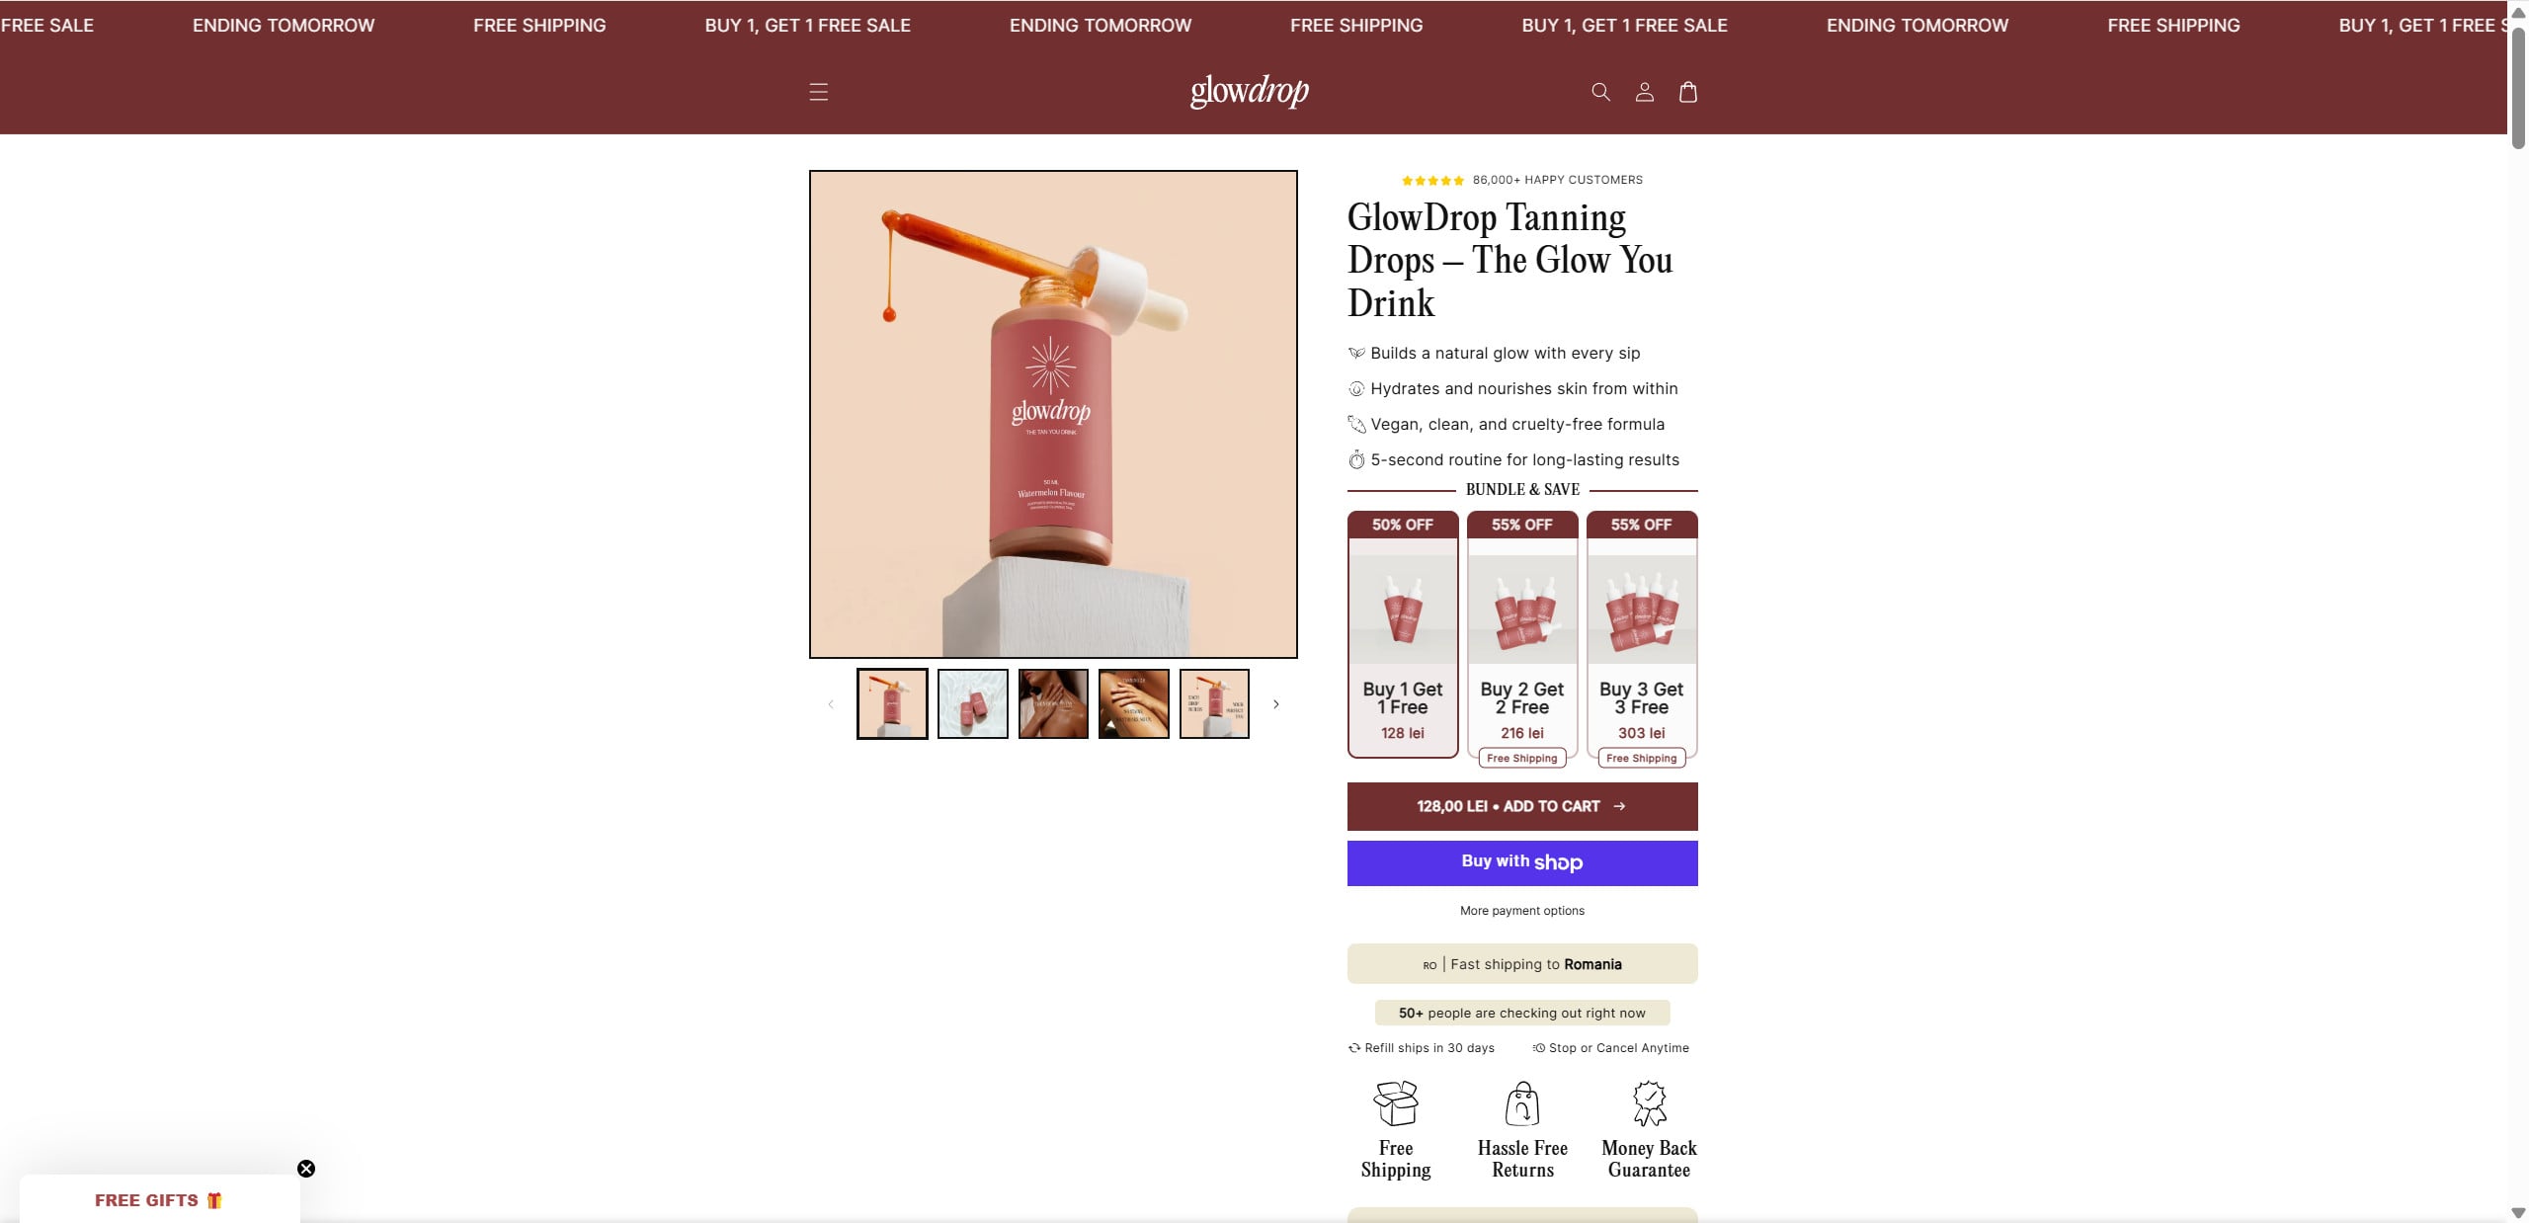2529x1223 pixels.
Task: Show next product thumbnails with right chevron
Action: coord(1275,704)
